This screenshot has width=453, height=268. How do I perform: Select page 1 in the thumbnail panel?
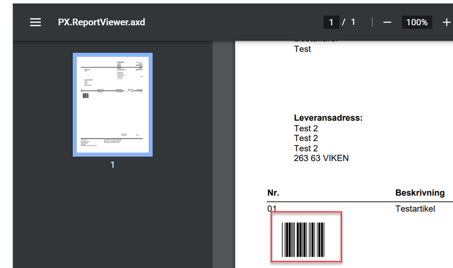(112, 105)
